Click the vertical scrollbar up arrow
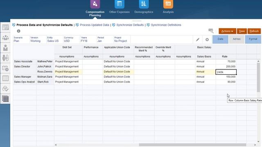Viewport: 262px width, 147px height. 258,61
